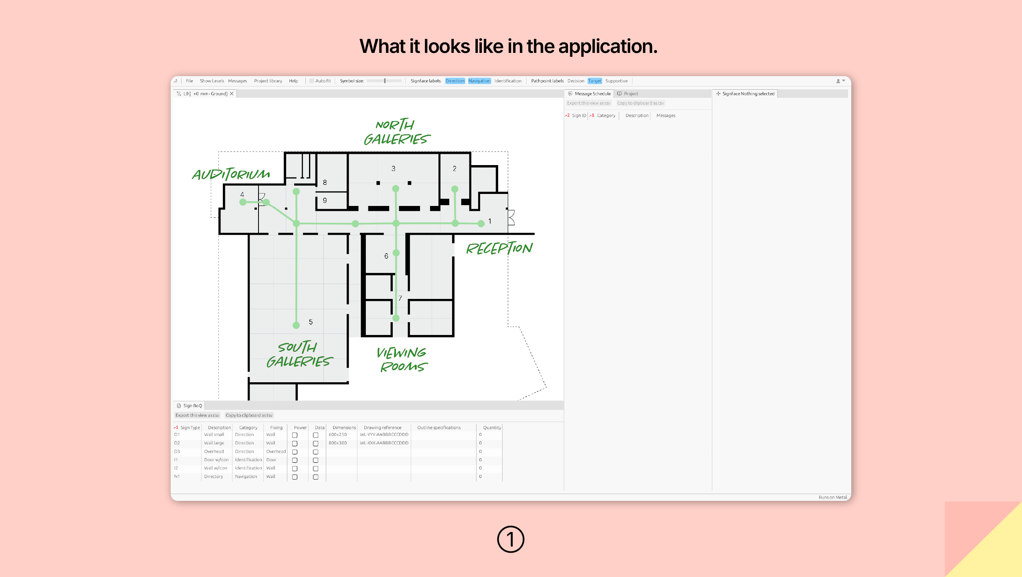
Task: Click the pathpoint icon on the L0 Ground tab
Action: click(179, 93)
